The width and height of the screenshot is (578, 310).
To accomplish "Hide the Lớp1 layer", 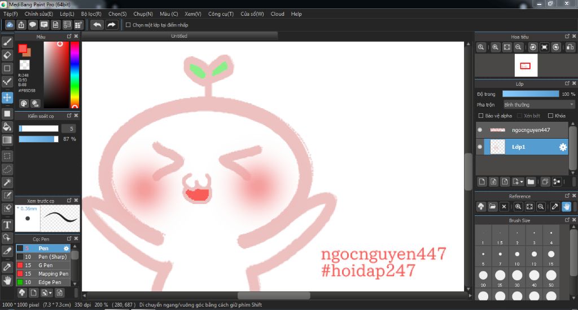I will (x=480, y=147).
